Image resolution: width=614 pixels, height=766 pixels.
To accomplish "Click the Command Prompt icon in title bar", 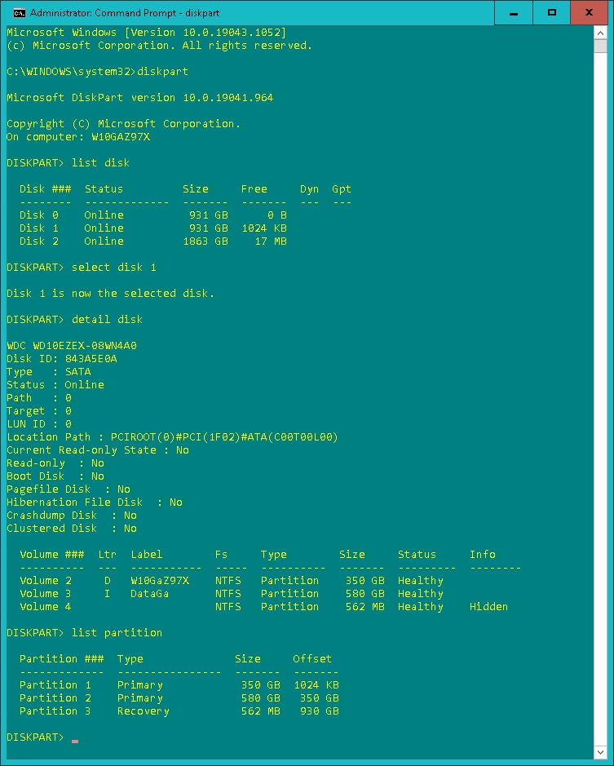I will pos(19,13).
